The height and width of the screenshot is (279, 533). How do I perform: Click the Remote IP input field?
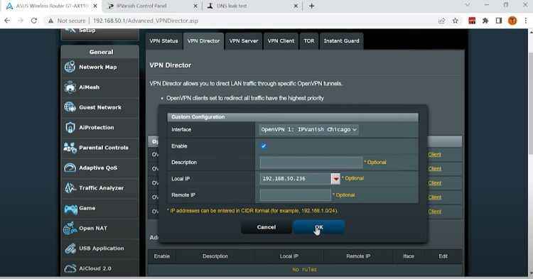click(296, 195)
